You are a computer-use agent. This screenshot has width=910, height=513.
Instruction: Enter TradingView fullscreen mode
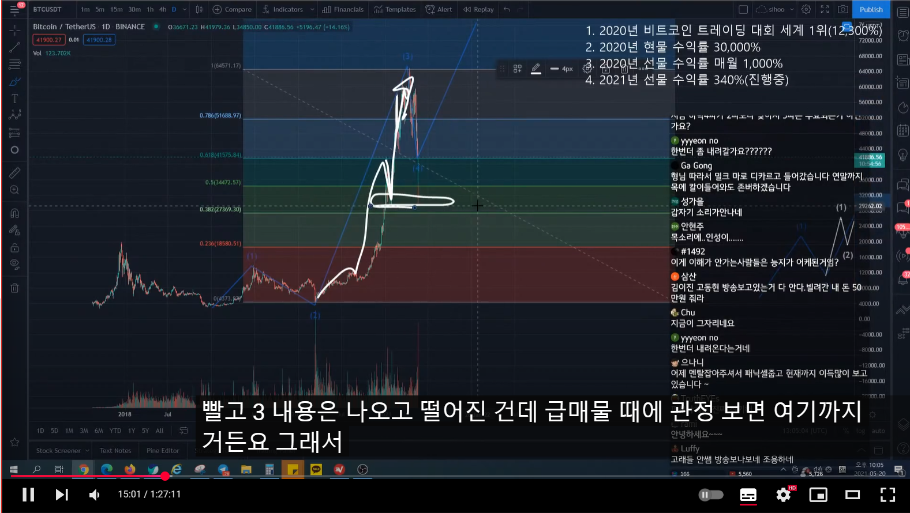coord(825,9)
